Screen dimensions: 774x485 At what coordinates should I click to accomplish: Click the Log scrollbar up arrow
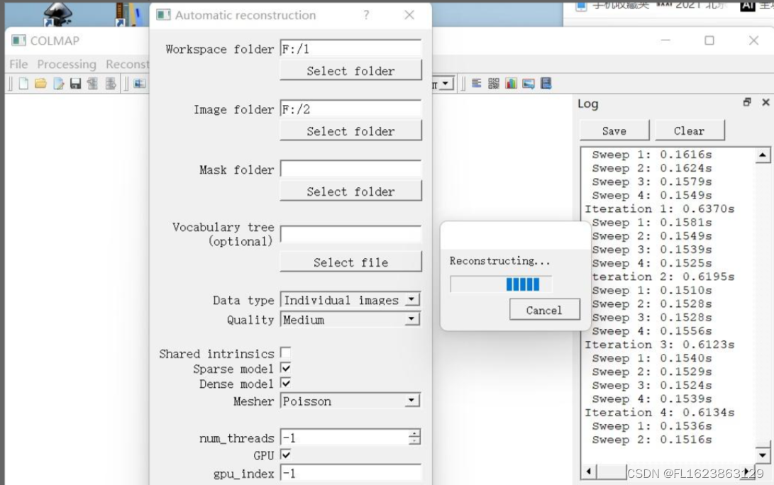click(762, 155)
